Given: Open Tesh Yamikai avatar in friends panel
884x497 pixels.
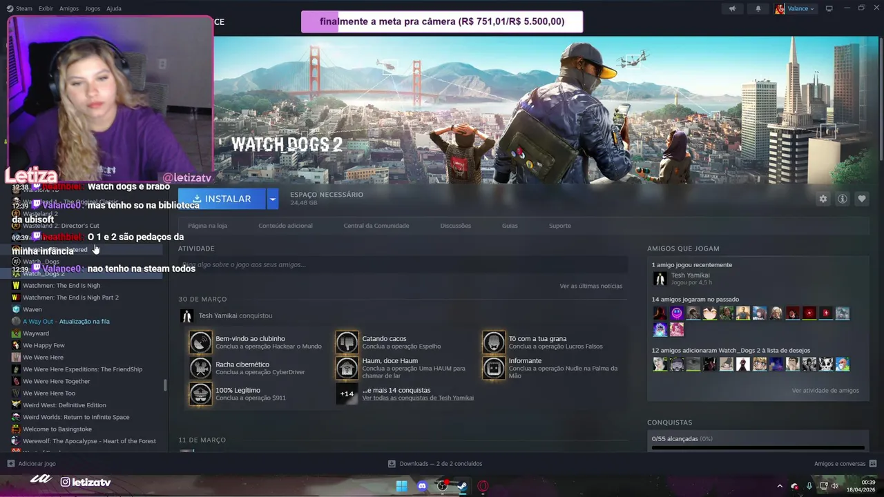Looking at the screenshot, I should point(660,278).
